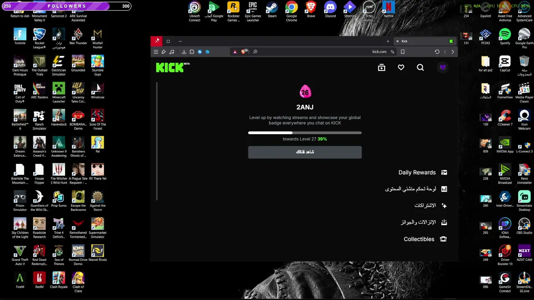Select the Sea of Thieves shortcut

[x=59, y=255]
